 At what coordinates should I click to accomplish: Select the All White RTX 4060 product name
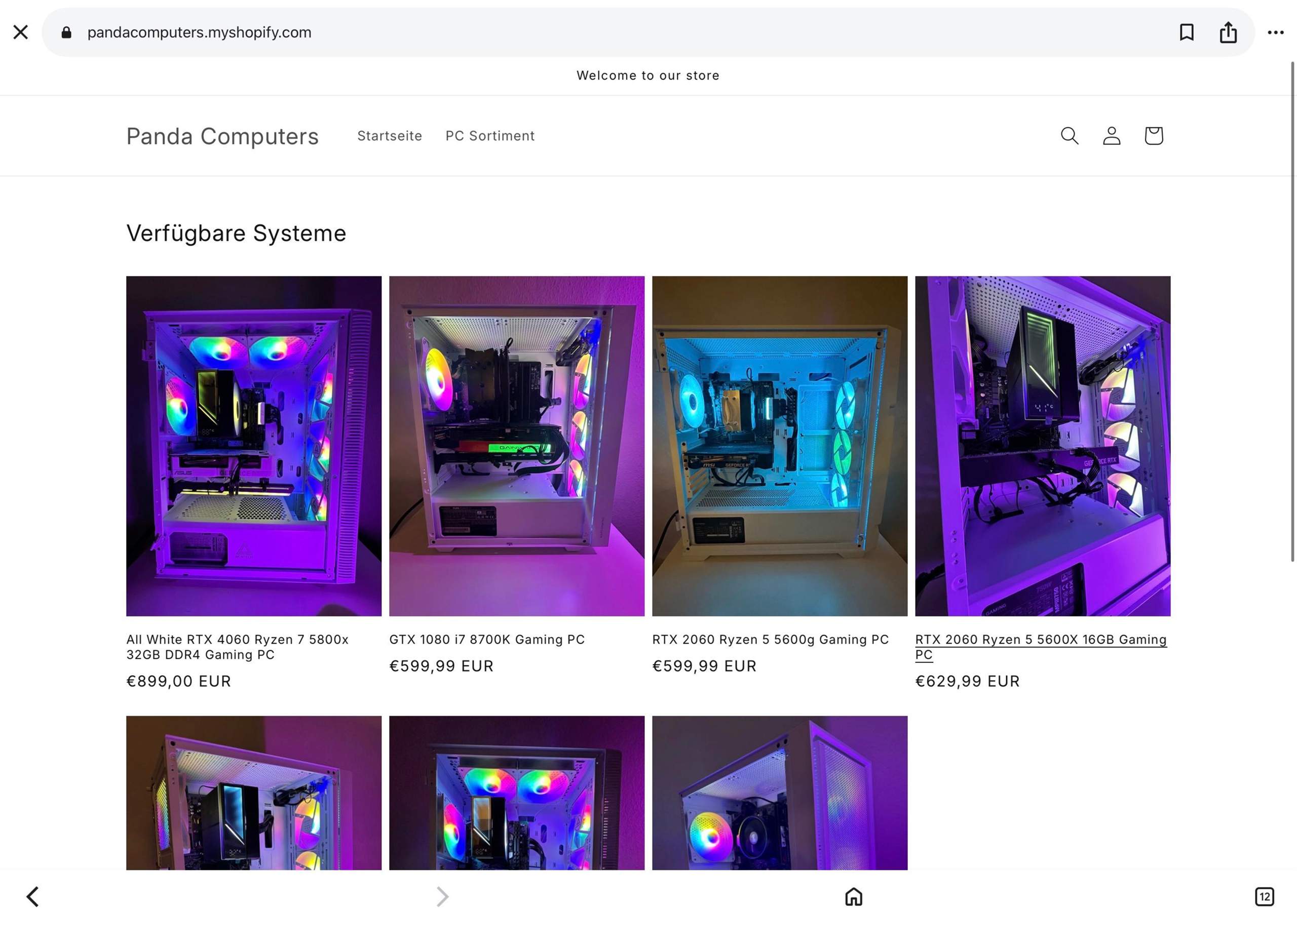[238, 647]
